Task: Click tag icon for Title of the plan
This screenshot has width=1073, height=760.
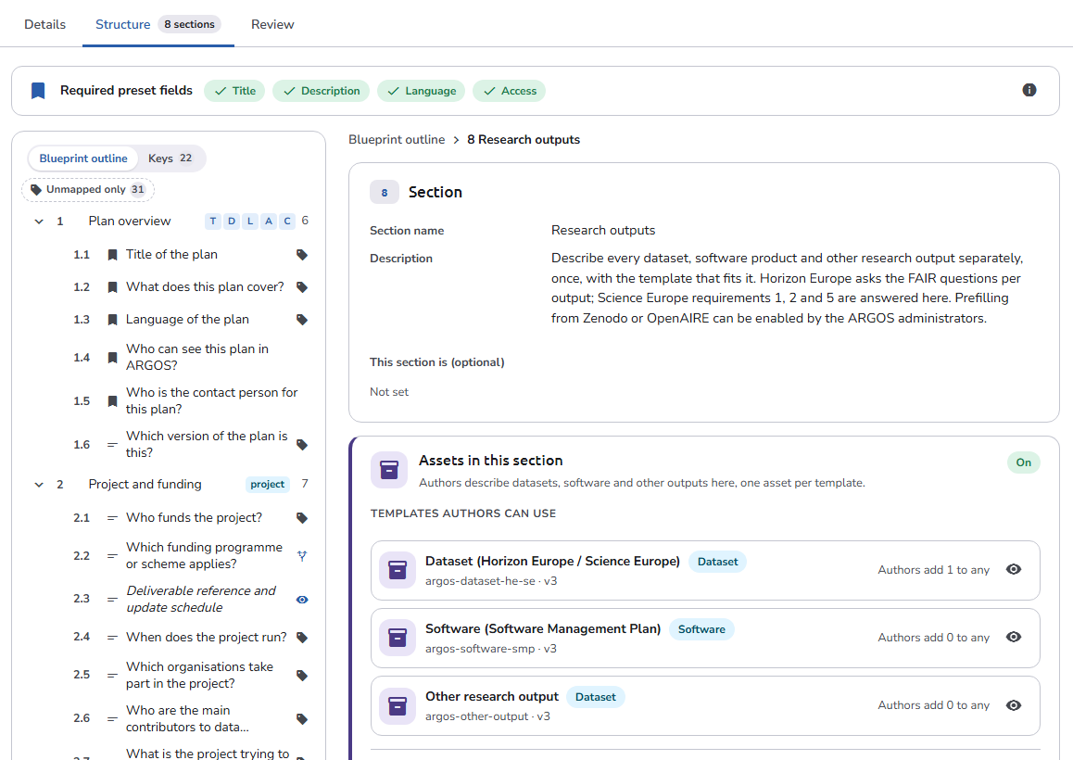Action: click(x=302, y=255)
